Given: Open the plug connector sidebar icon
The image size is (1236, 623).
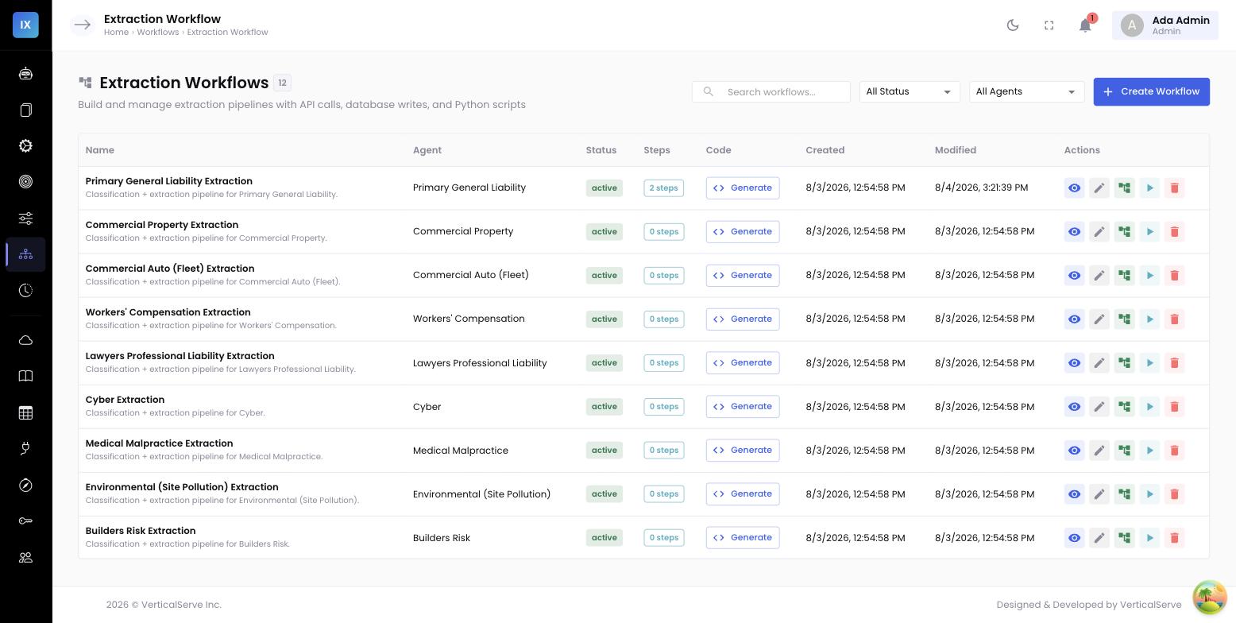Looking at the screenshot, I should tap(25, 449).
